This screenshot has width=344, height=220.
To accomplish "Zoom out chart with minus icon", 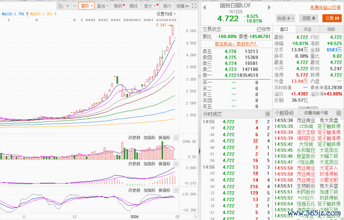I will click(x=75, y=6).
